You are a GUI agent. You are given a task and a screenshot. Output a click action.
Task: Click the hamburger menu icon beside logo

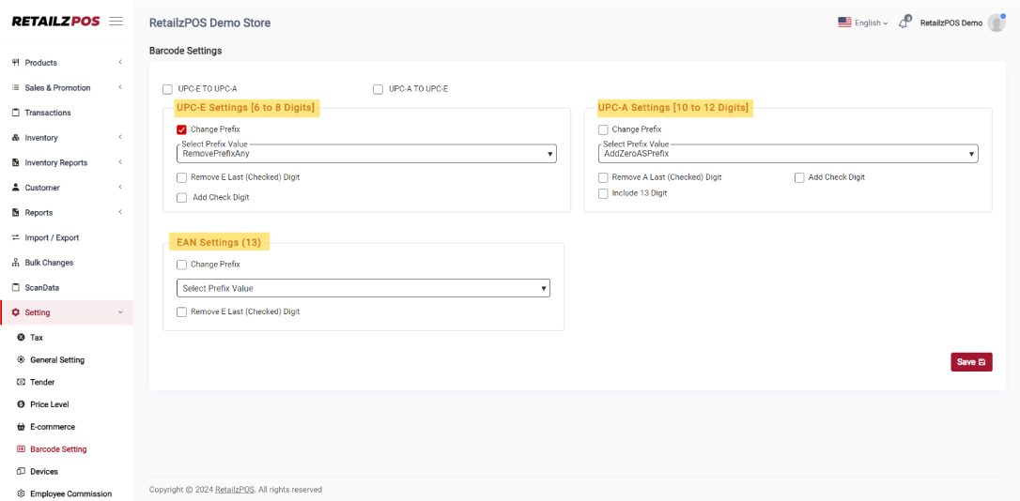pyautogui.click(x=116, y=21)
